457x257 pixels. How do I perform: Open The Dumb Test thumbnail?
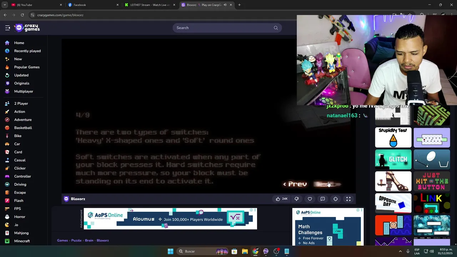pos(432,225)
